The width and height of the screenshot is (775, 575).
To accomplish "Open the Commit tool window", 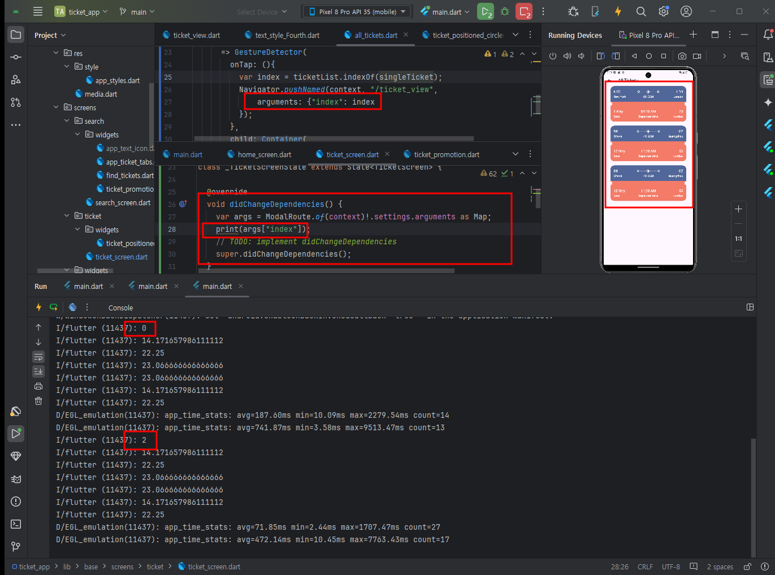I will coord(16,57).
